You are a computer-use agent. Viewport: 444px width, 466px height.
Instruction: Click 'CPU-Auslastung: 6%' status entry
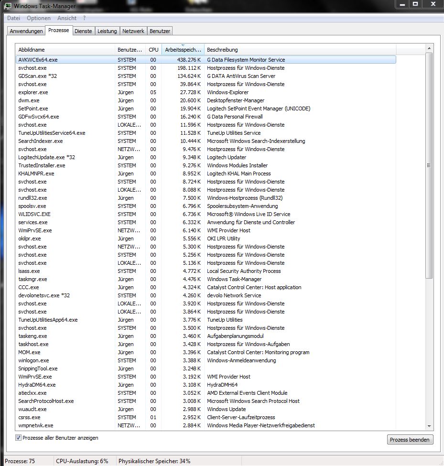coord(82,461)
